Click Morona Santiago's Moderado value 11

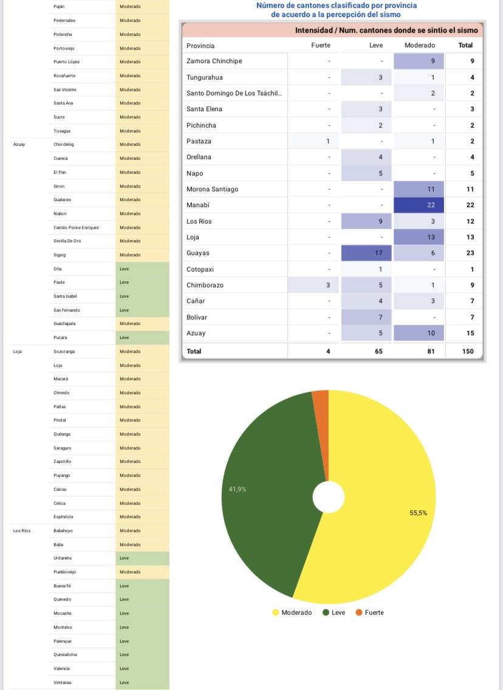tap(419, 190)
